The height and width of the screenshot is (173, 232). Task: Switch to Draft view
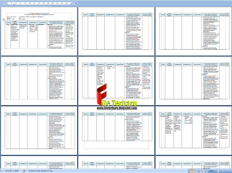206,171
